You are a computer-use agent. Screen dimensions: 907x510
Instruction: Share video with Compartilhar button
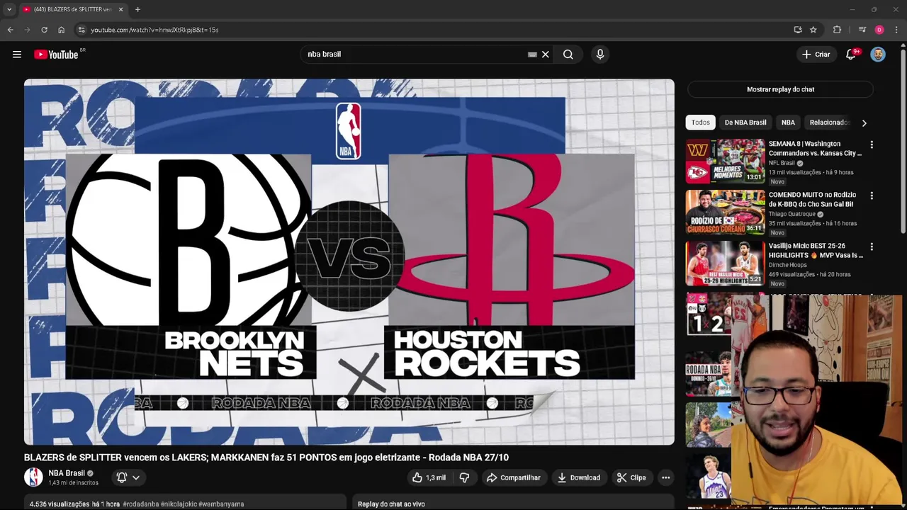pos(514,477)
